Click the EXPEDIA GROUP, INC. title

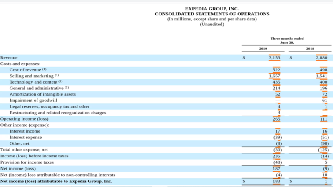212,9
